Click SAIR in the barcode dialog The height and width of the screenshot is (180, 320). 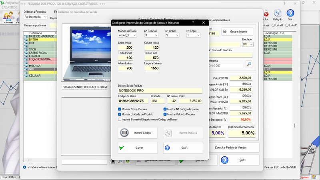tap(183, 148)
